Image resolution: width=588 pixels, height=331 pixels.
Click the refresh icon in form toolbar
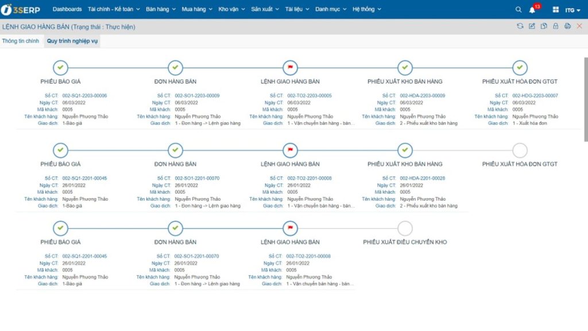(520, 26)
